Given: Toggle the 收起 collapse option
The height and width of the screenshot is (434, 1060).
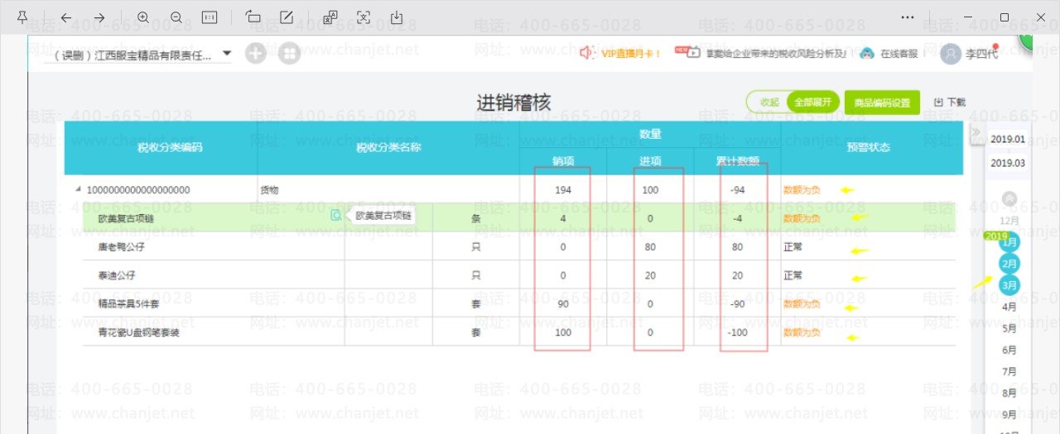Looking at the screenshot, I should pos(769,103).
